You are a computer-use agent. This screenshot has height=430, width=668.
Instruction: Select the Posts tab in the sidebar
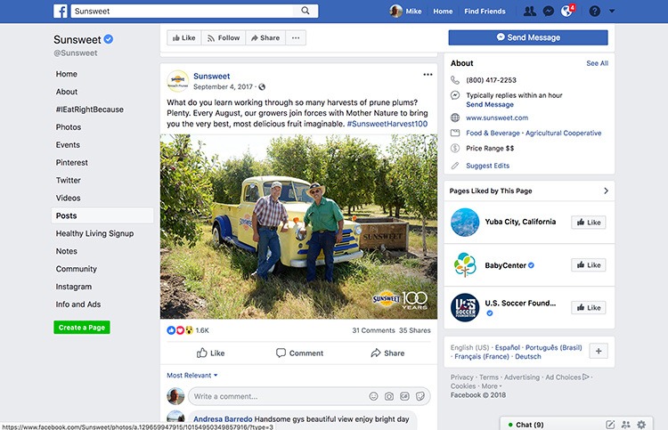(102, 215)
